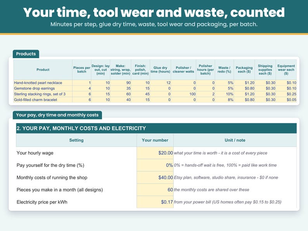Click the 'Setting' column header
Screen dimensions: 308x231
(x=76, y=140)
